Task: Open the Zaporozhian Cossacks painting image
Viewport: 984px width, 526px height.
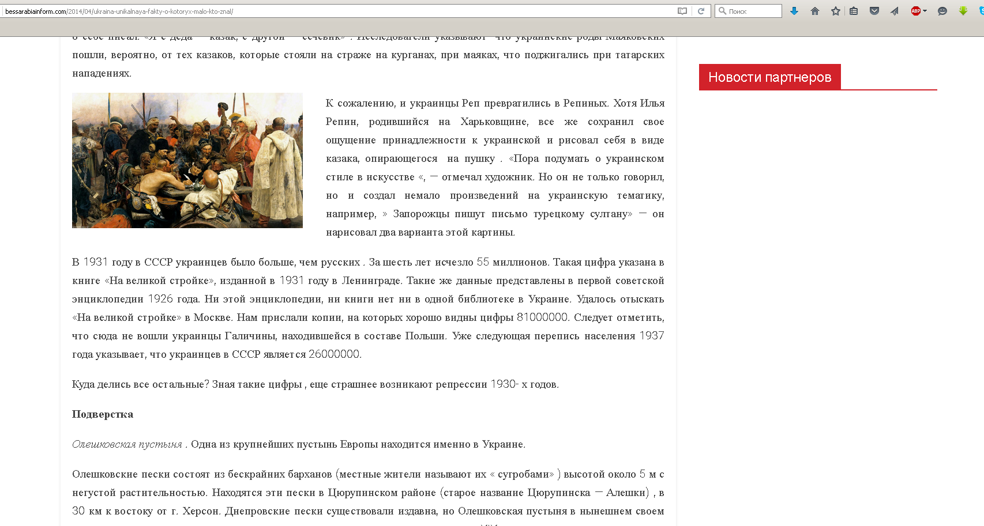Action: click(x=187, y=160)
